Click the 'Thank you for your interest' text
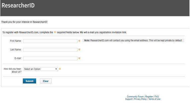 point(24,22)
